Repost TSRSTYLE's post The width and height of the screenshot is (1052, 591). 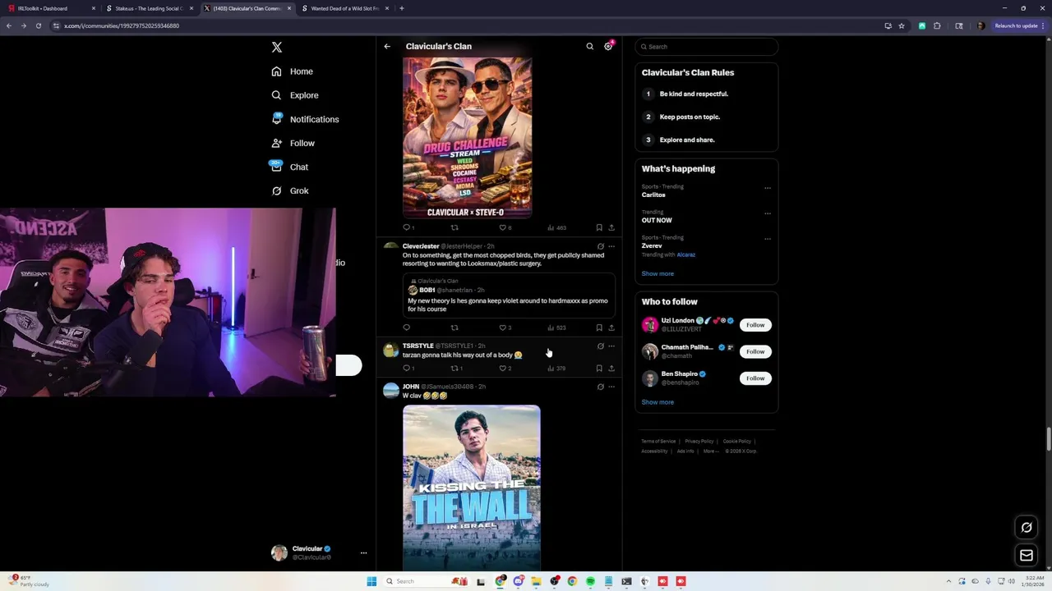(454, 369)
